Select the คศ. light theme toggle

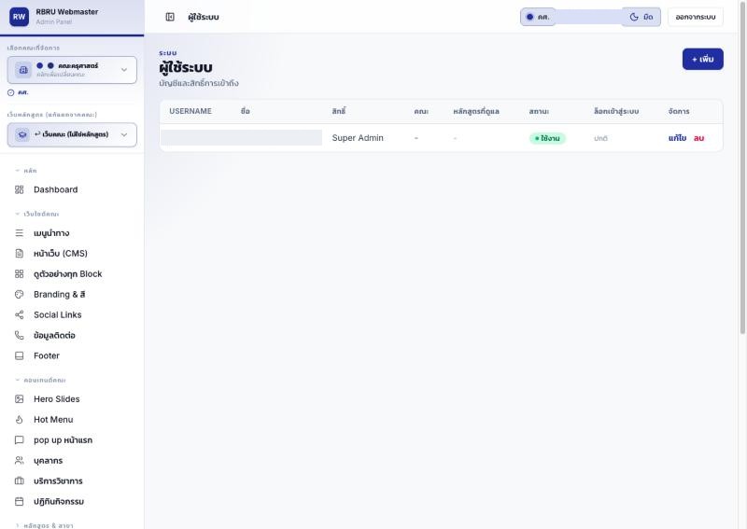coord(538,17)
